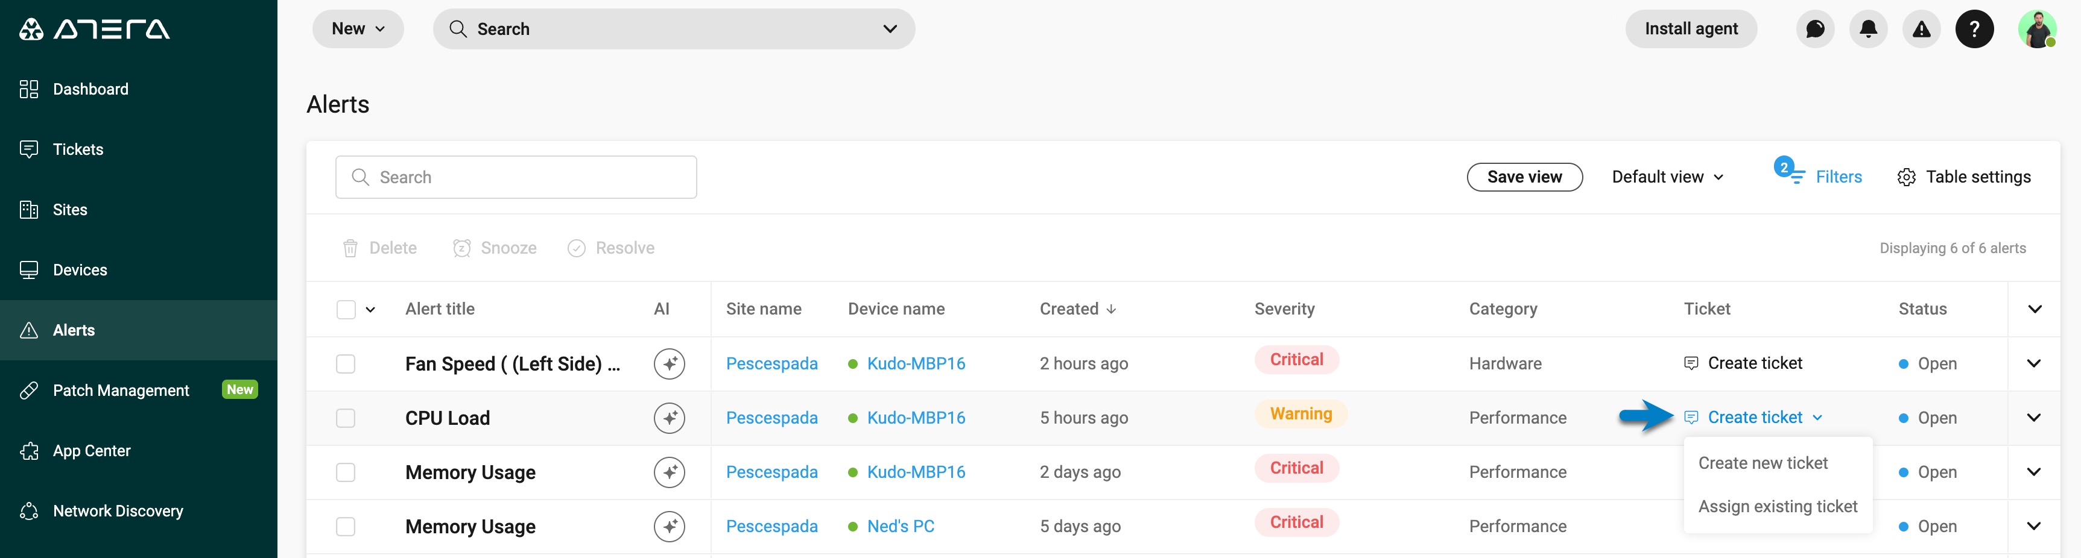Image resolution: width=2081 pixels, height=558 pixels.
Task: Click '2 hours ago' created cell
Action: click(x=1083, y=364)
